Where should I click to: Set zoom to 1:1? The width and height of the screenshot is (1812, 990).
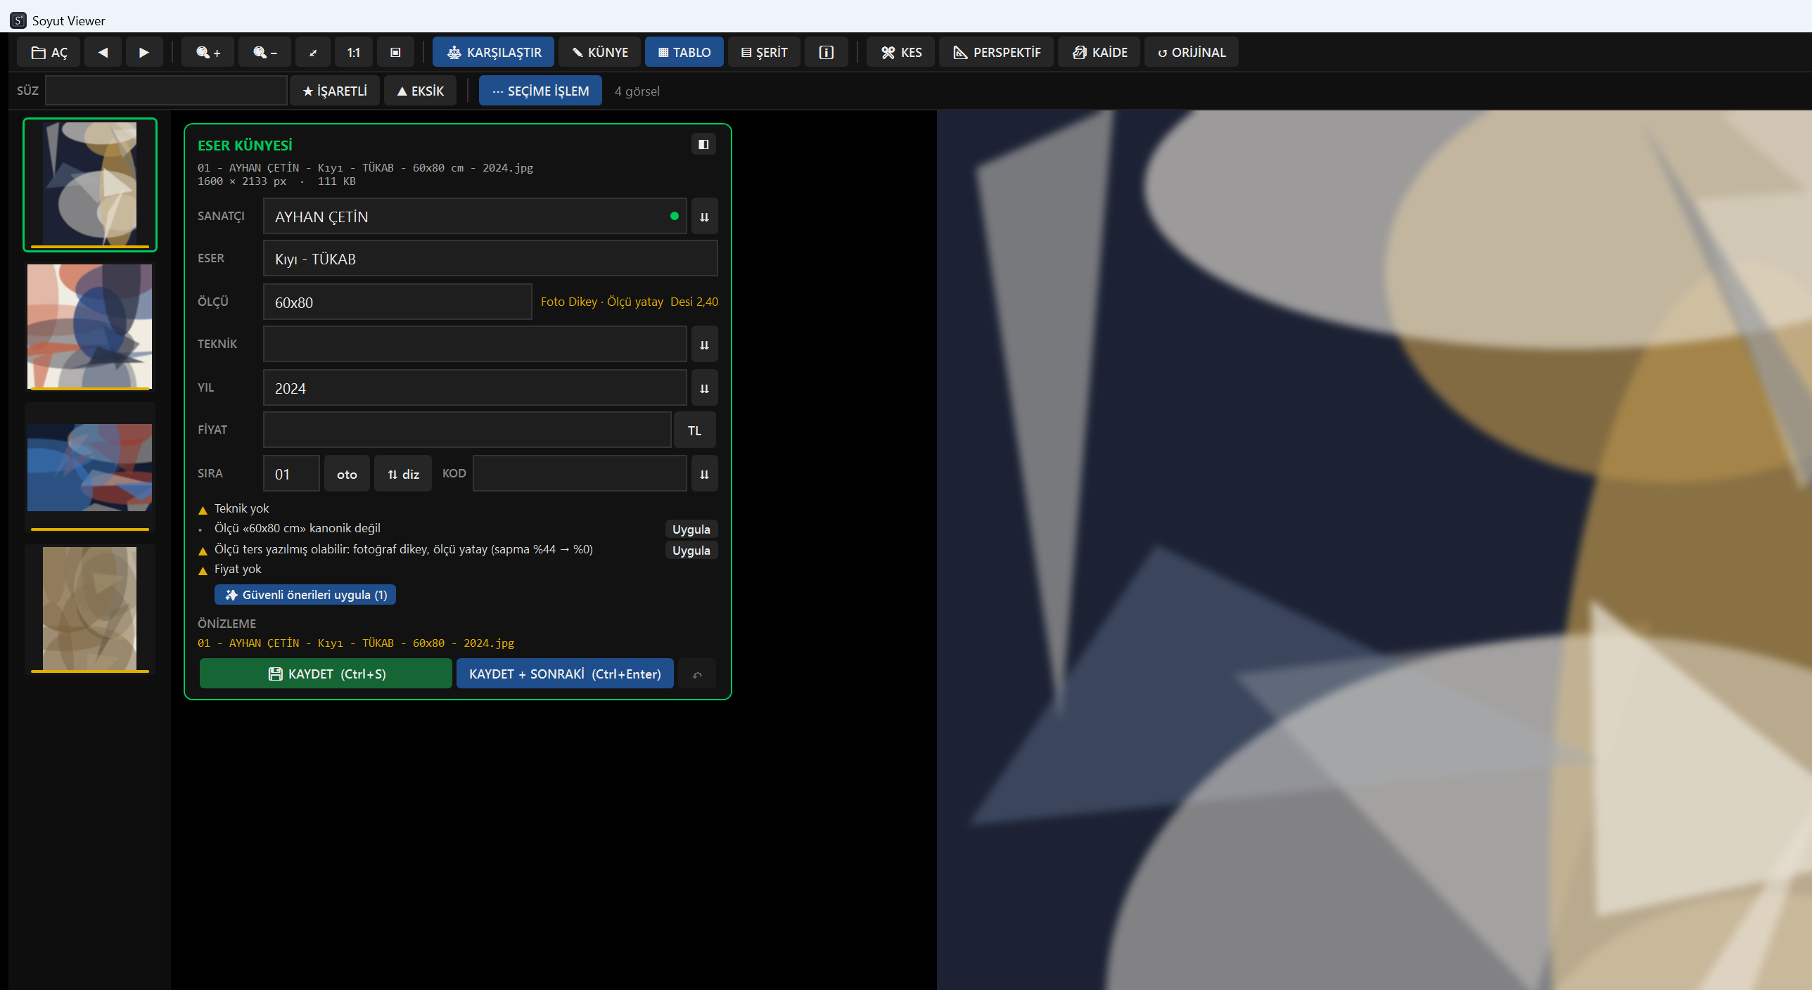(354, 52)
